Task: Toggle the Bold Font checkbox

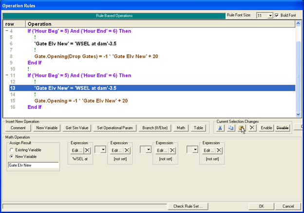Action: point(278,16)
